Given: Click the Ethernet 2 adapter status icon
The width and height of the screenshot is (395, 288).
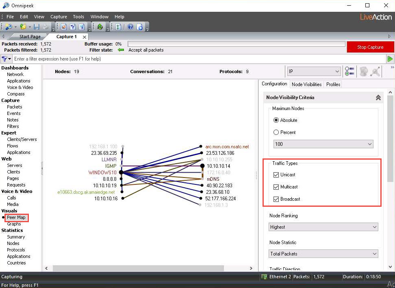Looking at the screenshot, I should pyautogui.click(x=264, y=277).
